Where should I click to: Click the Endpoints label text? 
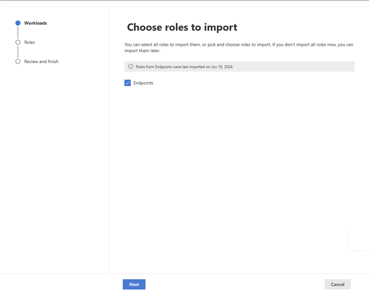coord(143,83)
